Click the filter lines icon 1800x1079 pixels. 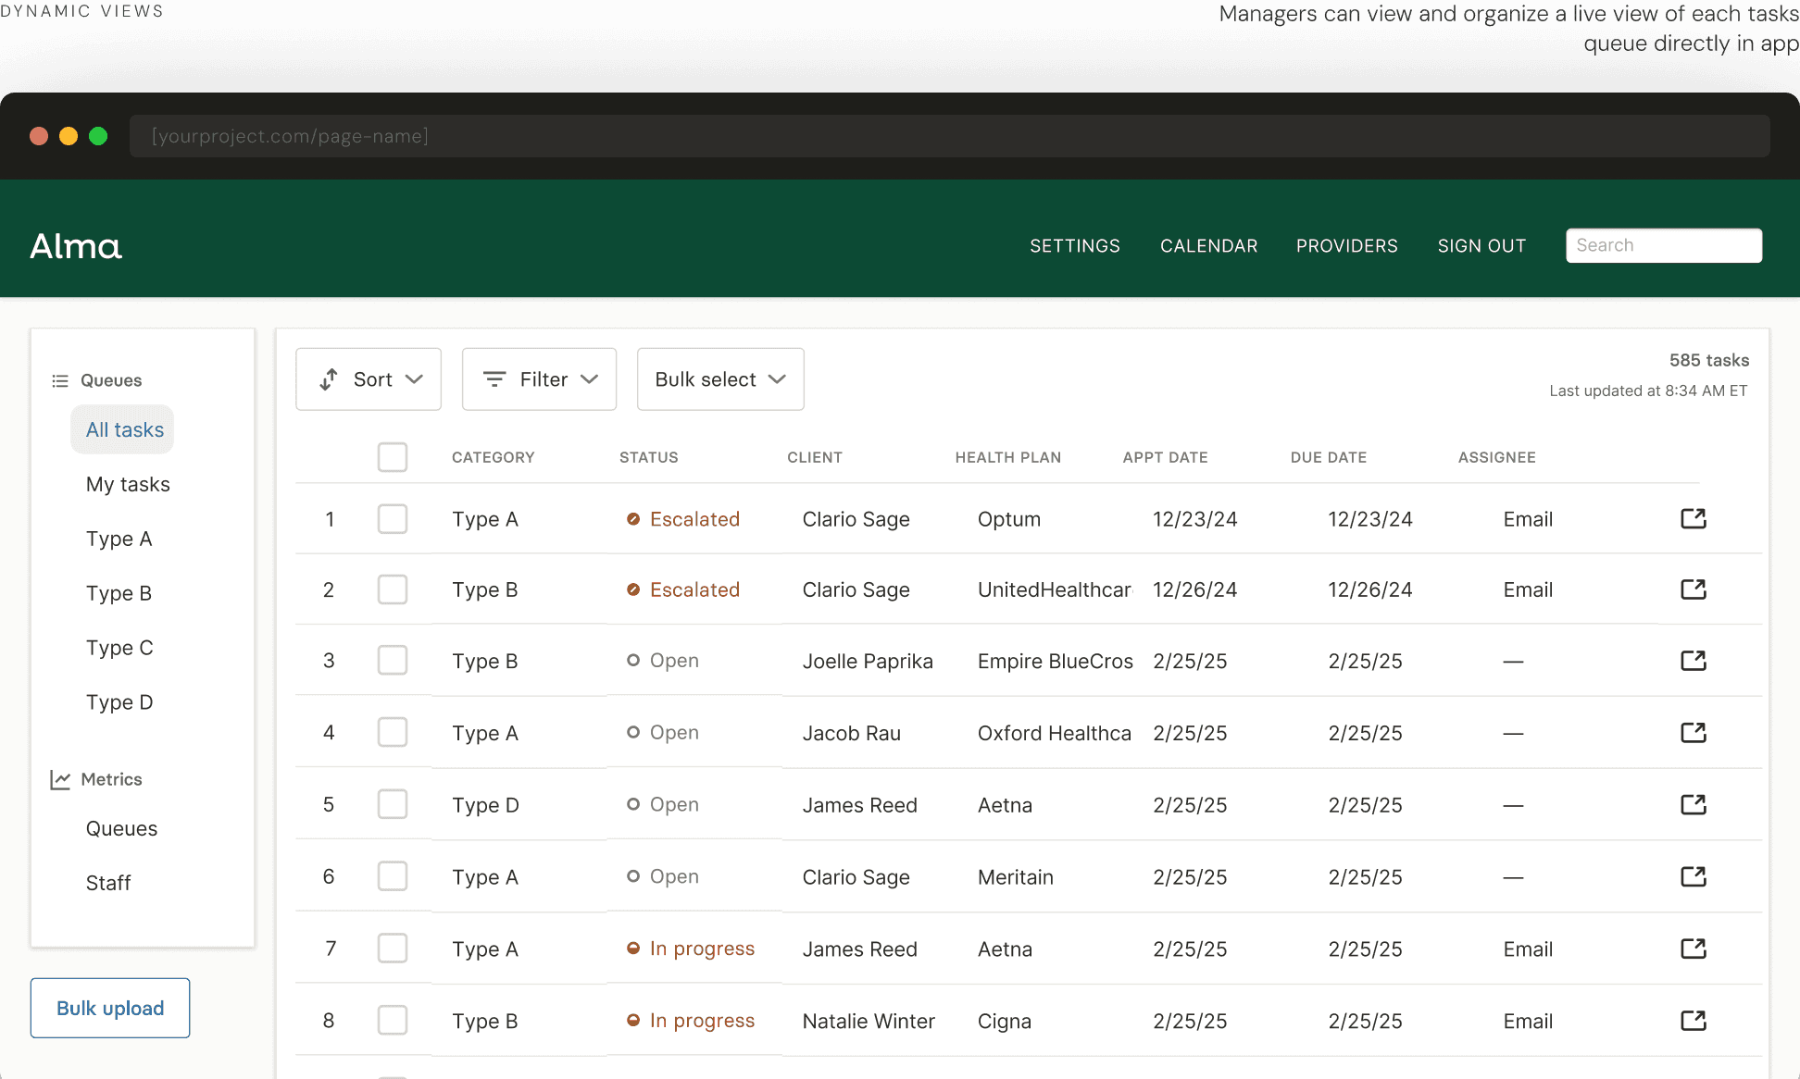[x=494, y=379]
